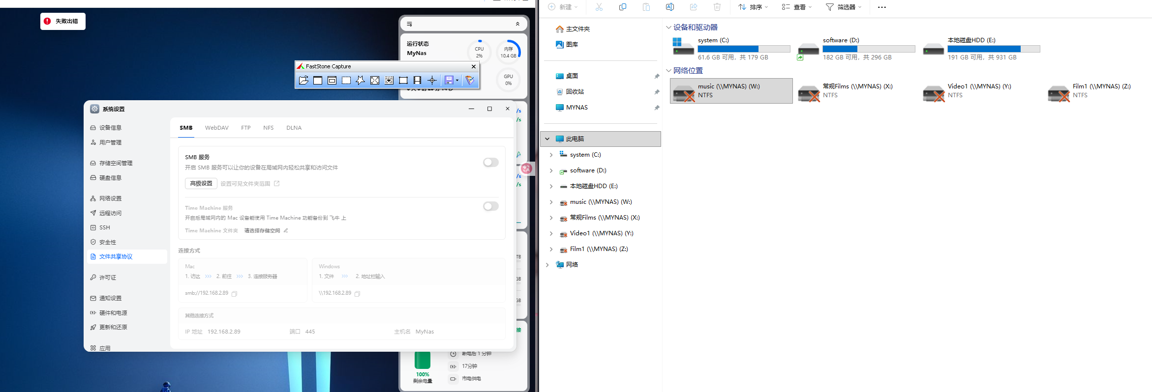Viewport: 1152px width, 392px height.
Task: Click the Copy icon in Explorer toolbar
Action: click(623, 7)
